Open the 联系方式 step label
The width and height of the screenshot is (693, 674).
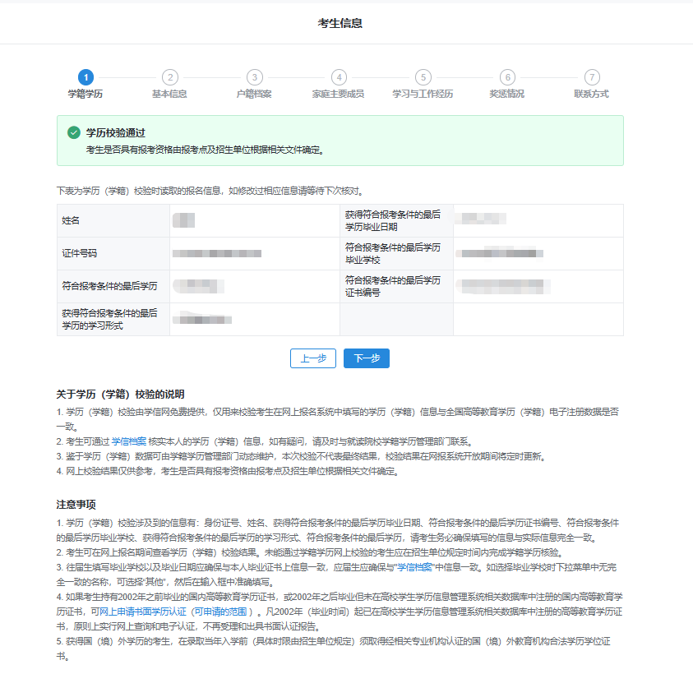[591, 94]
